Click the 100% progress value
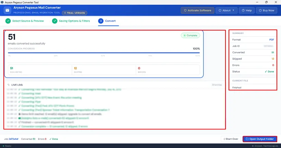281x148 pixels. click(196, 49)
